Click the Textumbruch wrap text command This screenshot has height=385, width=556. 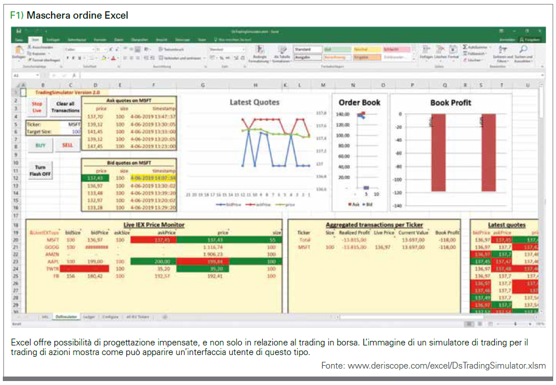click(x=171, y=49)
